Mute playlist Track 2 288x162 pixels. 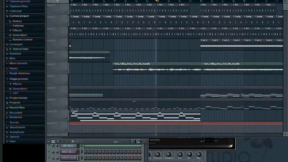click(x=66, y=25)
